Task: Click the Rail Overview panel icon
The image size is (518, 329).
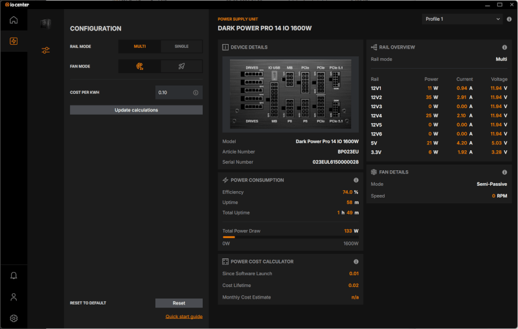Action: [374, 47]
